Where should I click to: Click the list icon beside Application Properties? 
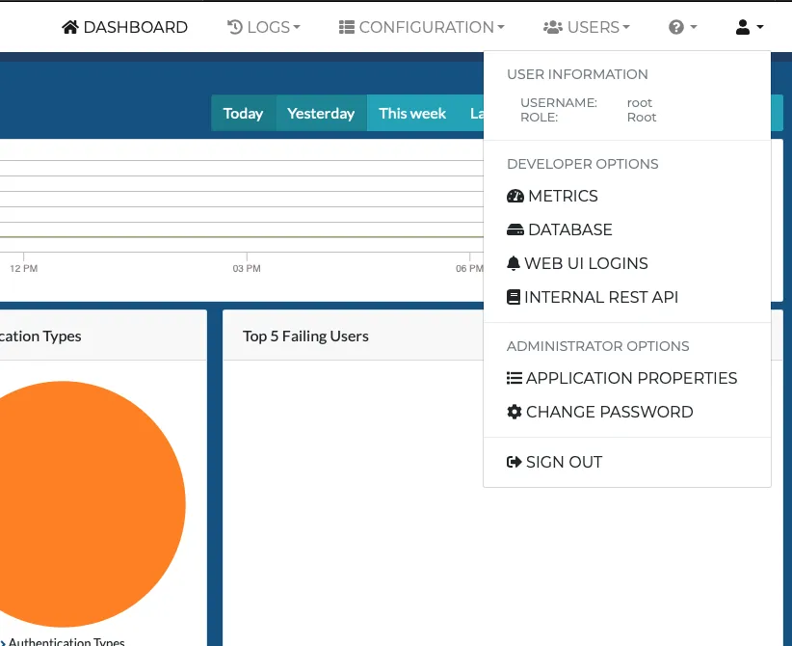tap(515, 378)
